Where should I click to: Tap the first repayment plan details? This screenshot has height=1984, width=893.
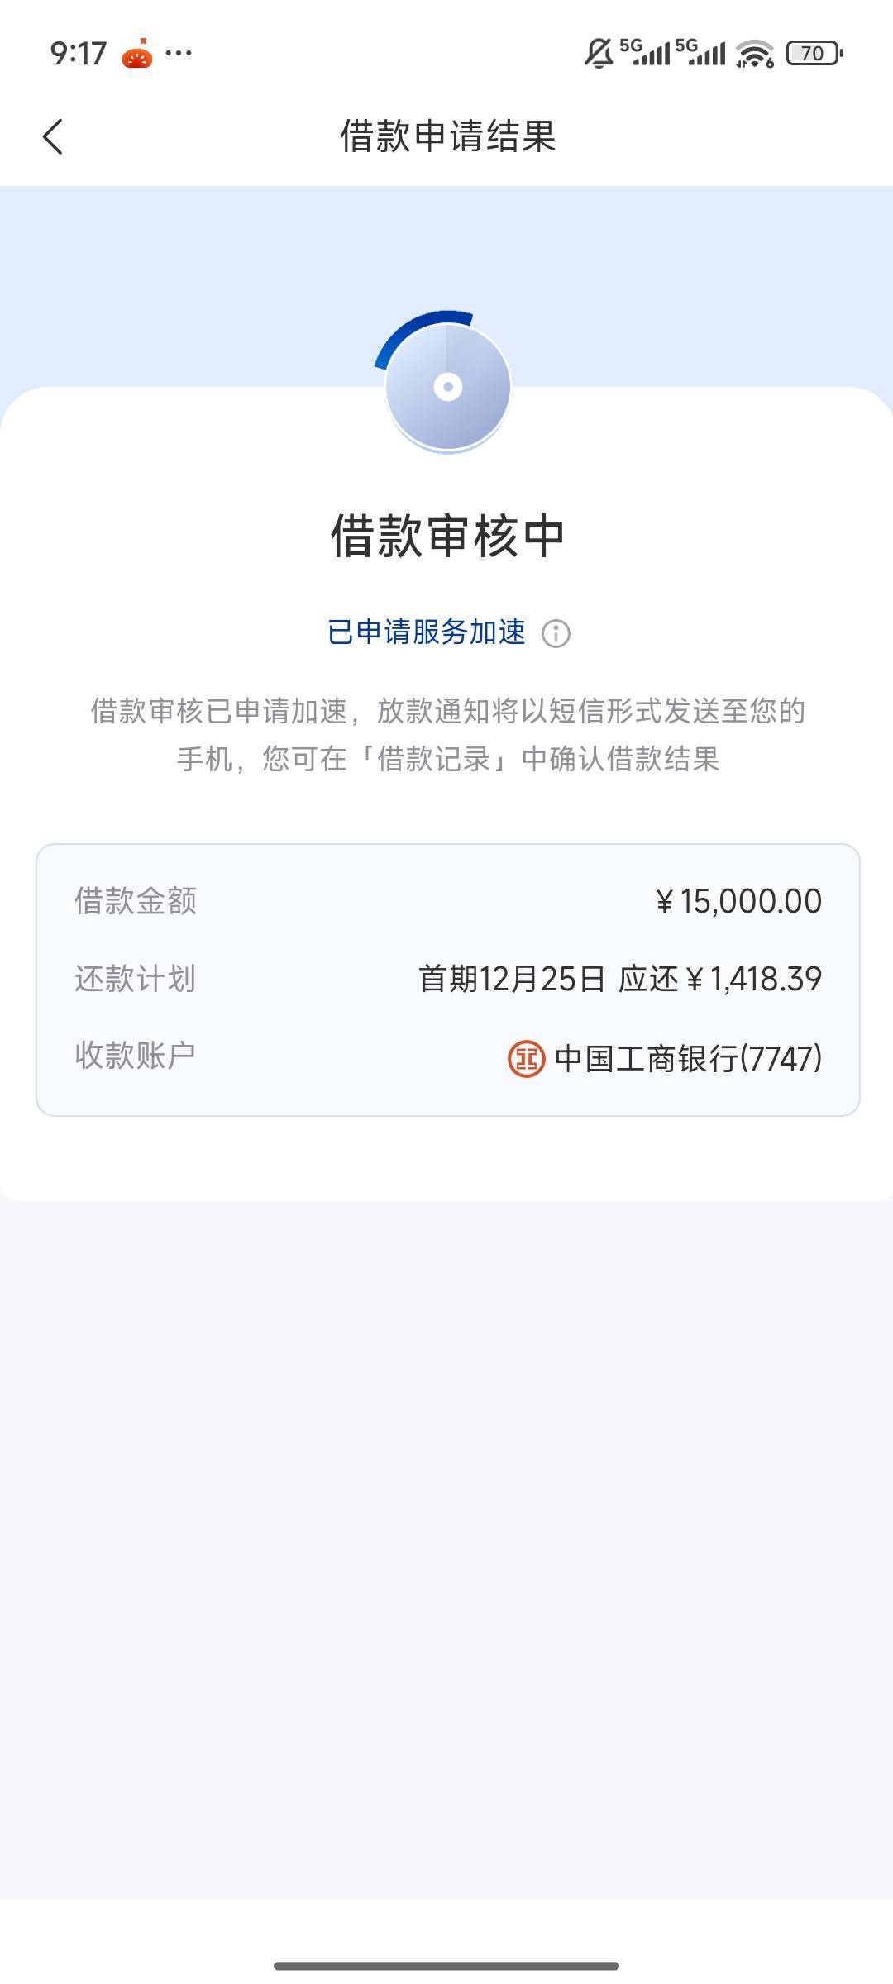[620, 979]
